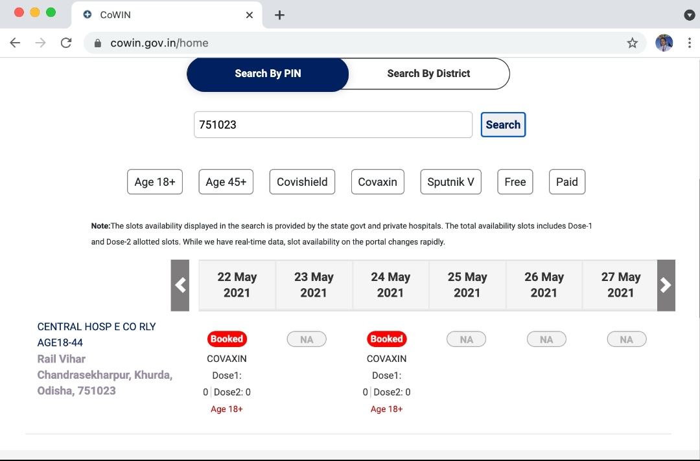Open Chrome three-dot menu
The height and width of the screenshot is (461, 700).
[x=689, y=43]
